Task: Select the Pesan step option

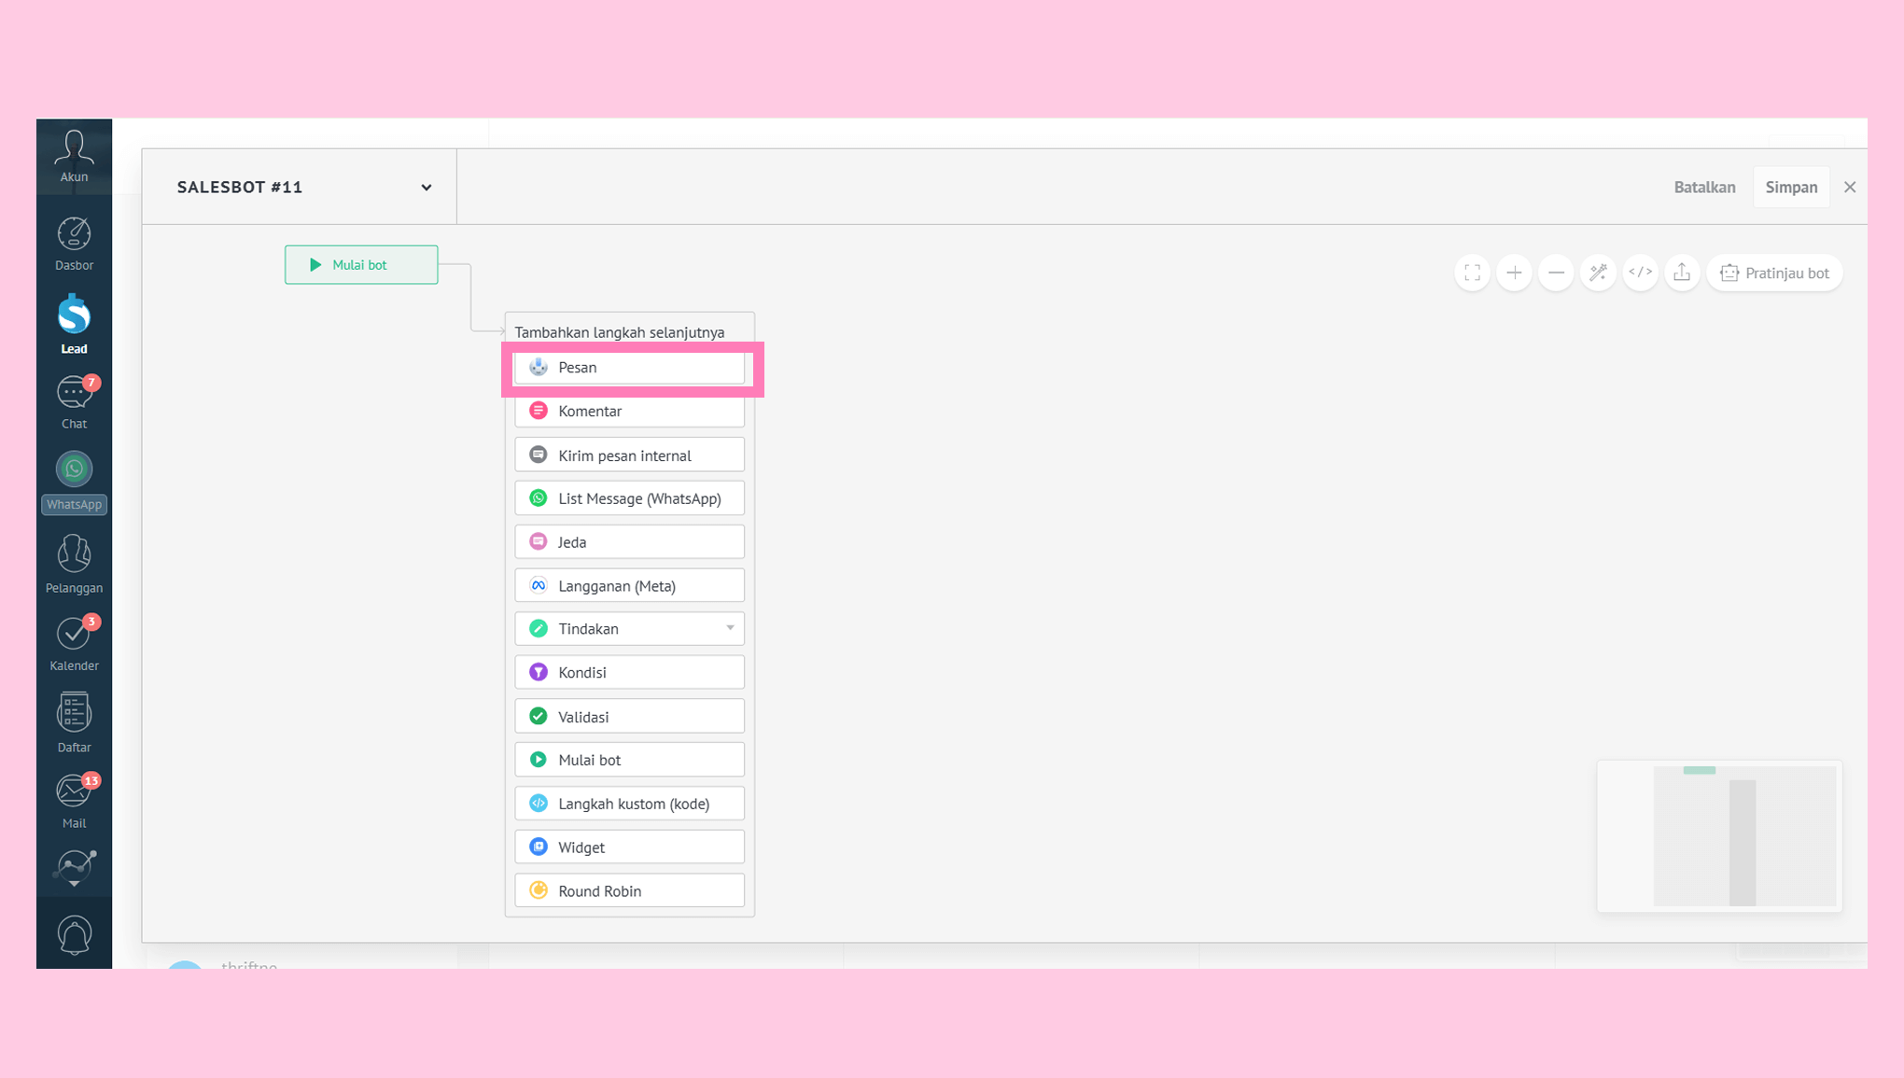Action: pos(630,368)
